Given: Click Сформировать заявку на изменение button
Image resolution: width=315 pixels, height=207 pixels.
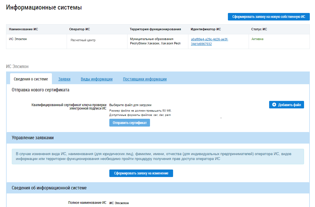Looking at the screenshot, I should (x=141, y=173).
